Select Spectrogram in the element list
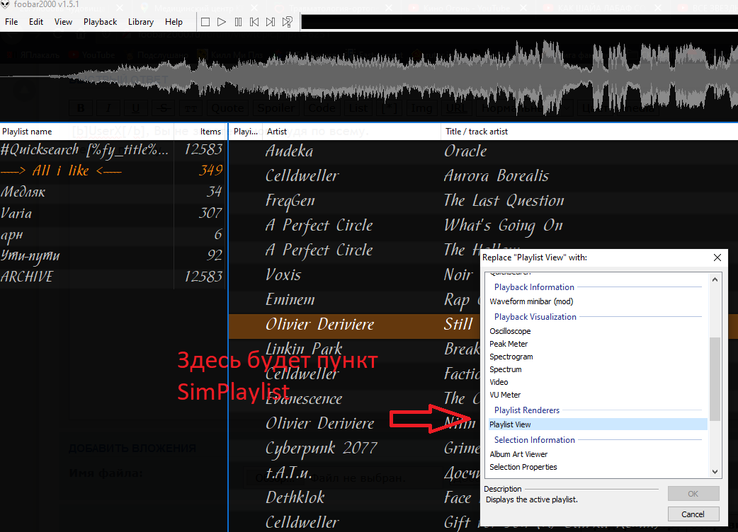 [x=511, y=357]
